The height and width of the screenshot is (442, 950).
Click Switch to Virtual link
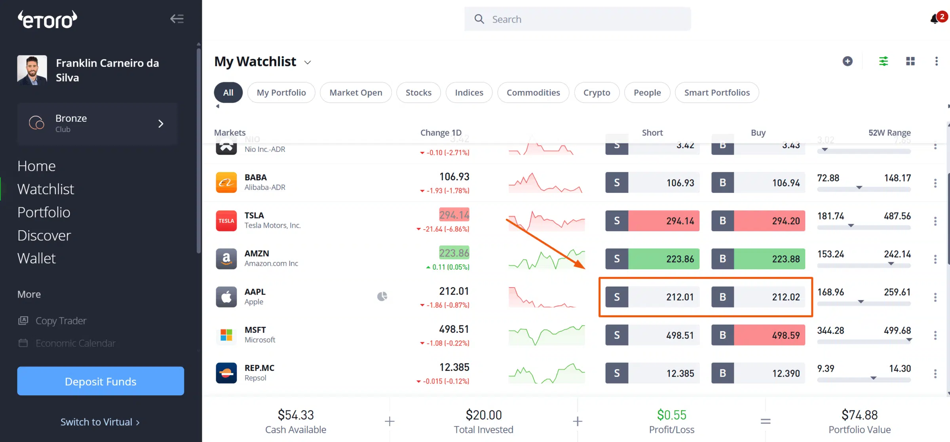click(x=100, y=422)
